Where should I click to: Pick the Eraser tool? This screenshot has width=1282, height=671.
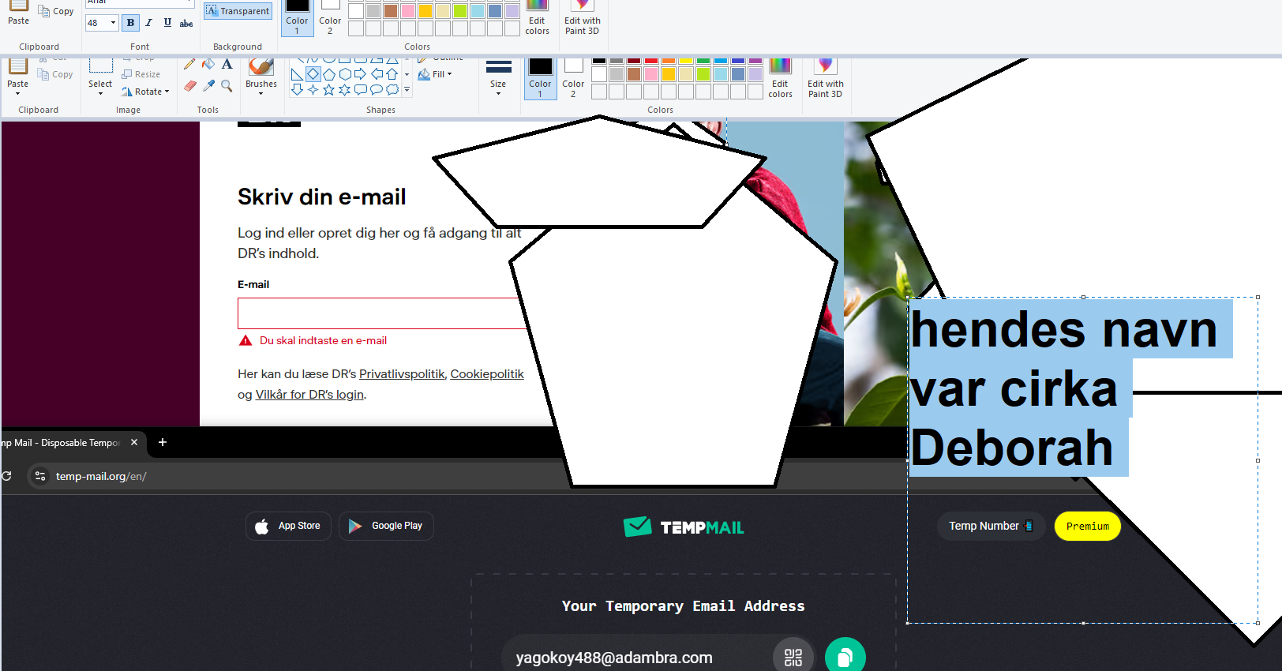coord(189,86)
